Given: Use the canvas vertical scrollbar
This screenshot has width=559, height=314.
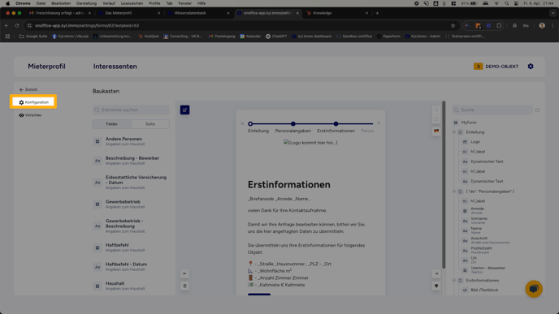Looking at the screenshot, I should (x=444, y=185).
